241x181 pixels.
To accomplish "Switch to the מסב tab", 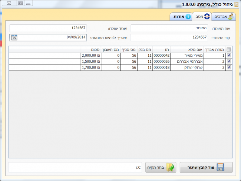I will (202, 16).
